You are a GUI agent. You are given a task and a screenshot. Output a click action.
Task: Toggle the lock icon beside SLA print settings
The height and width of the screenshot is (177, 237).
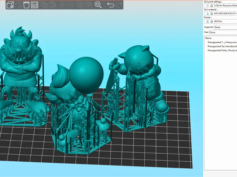point(211,5)
